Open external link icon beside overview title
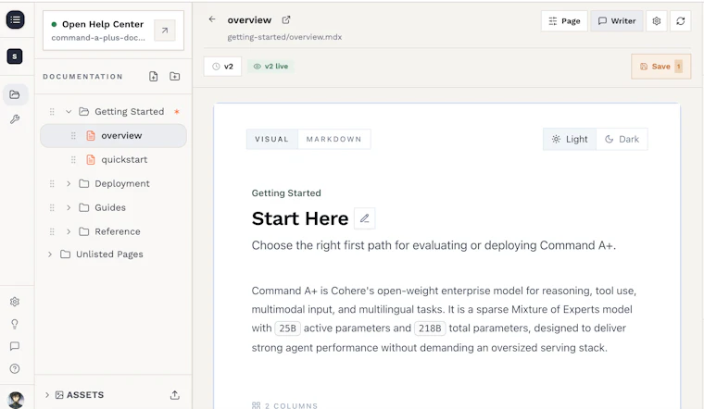Screen dimensions: 704x409 286,19
